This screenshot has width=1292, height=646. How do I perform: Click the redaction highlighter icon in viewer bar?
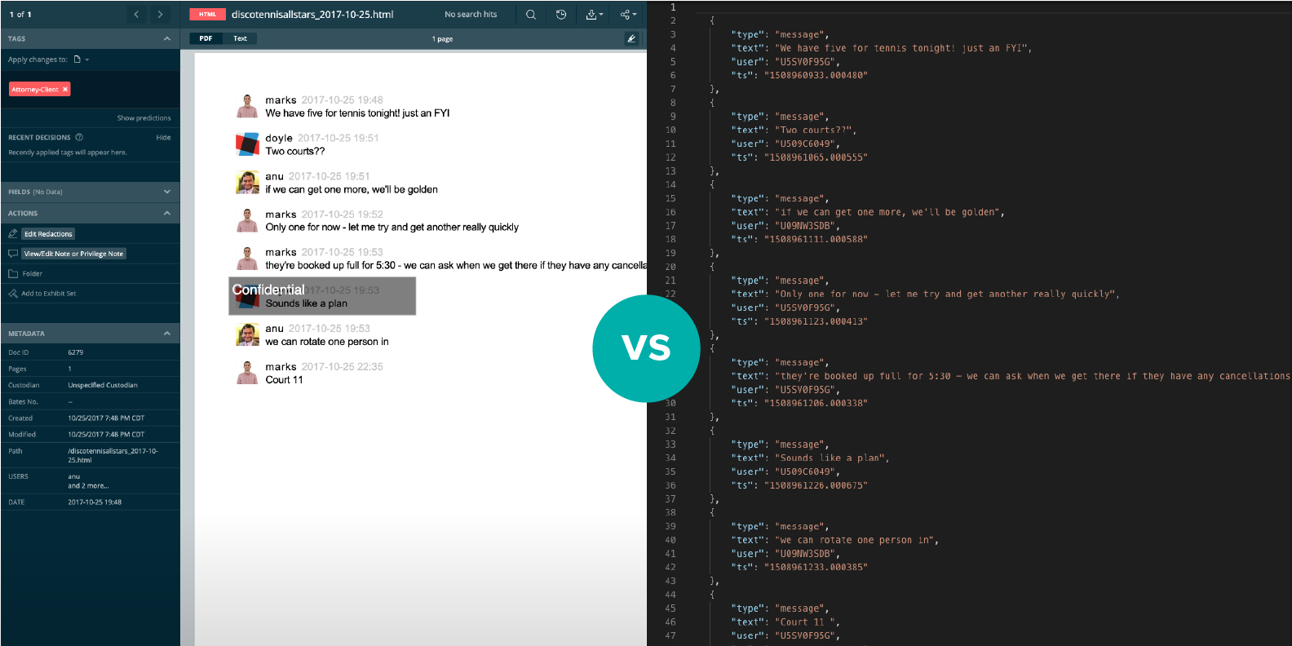[631, 38]
